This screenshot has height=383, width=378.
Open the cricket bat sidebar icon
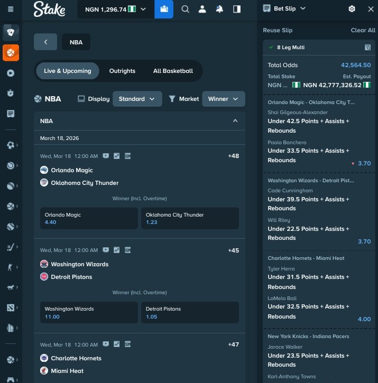(10, 247)
